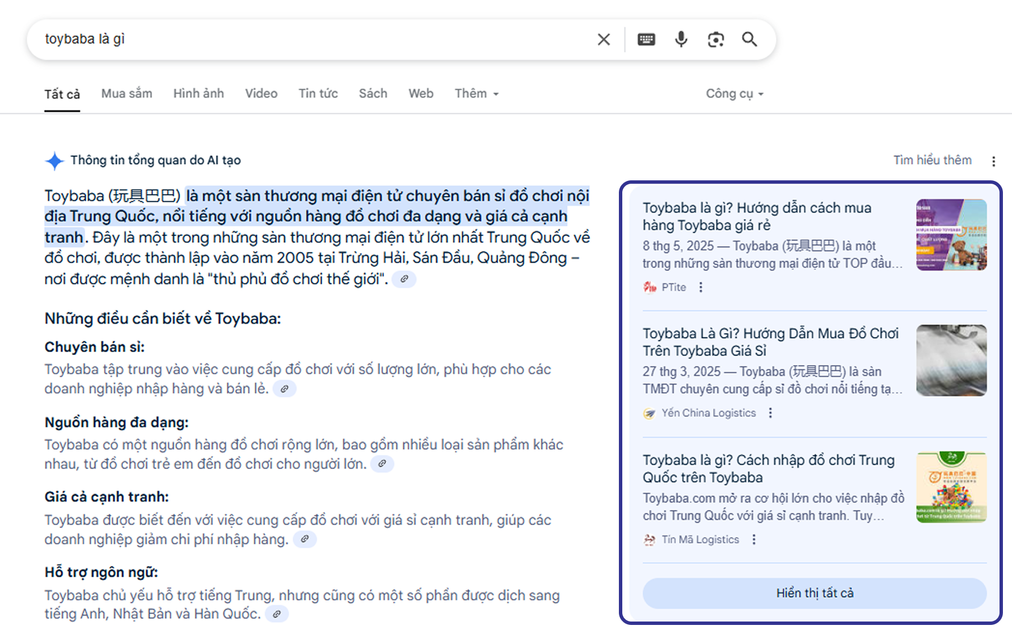Switch to the Video tab
The image size is (1012, 634).
[261, 94]
